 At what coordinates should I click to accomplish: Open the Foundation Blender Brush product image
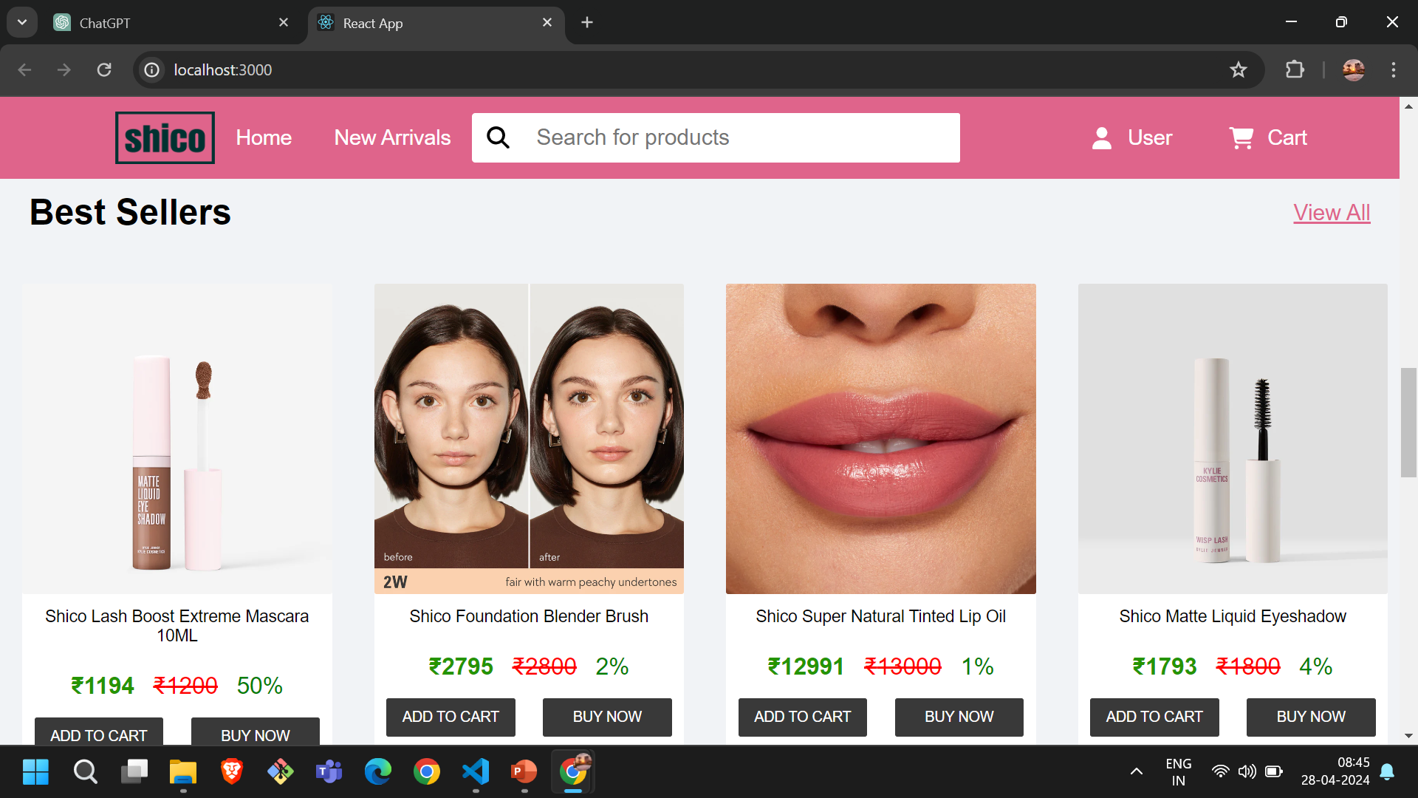point(529,439)
